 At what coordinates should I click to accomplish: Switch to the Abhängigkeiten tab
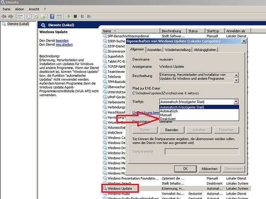tap(205, 50)
